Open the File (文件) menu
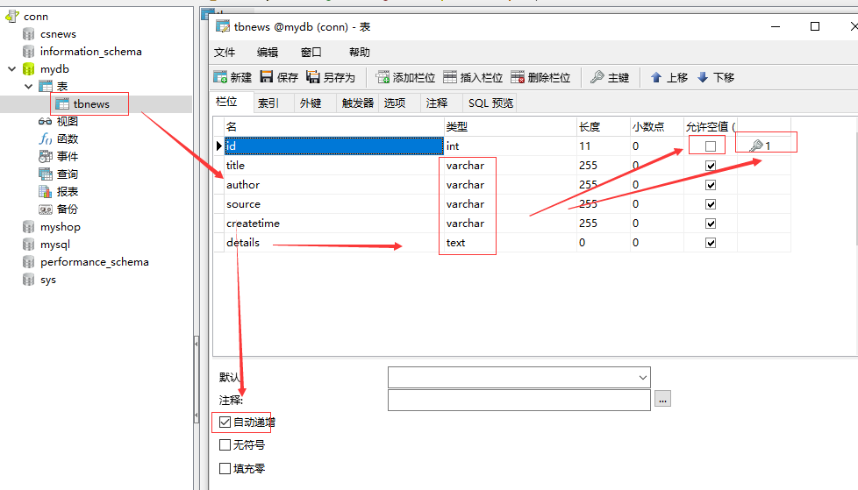This screenshot has width=858, height=490. 225,52
